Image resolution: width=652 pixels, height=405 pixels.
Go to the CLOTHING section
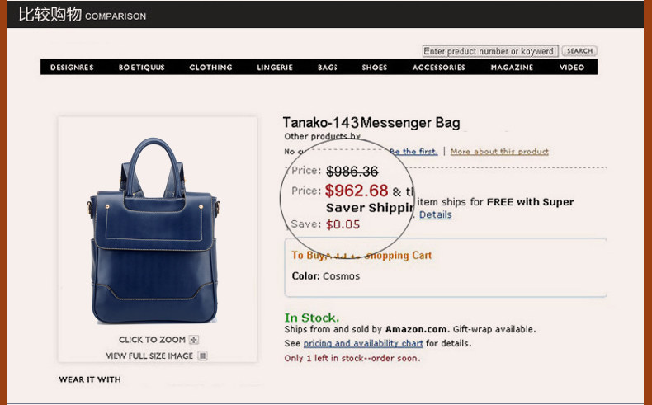click(x=210, y=68)
